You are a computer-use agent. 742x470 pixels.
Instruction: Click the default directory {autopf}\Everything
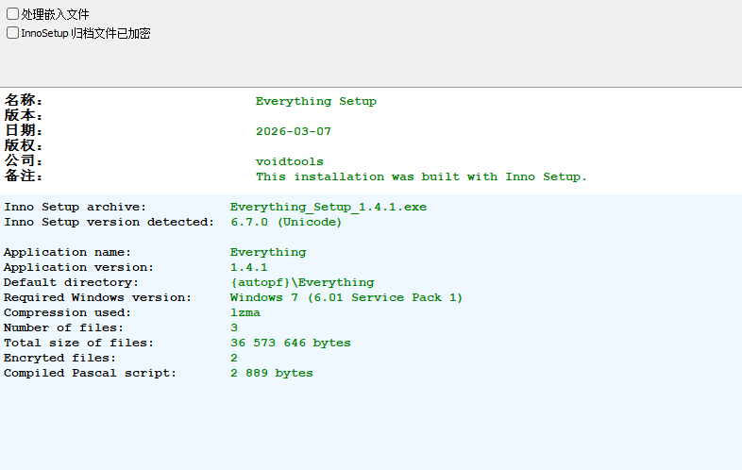302,282
